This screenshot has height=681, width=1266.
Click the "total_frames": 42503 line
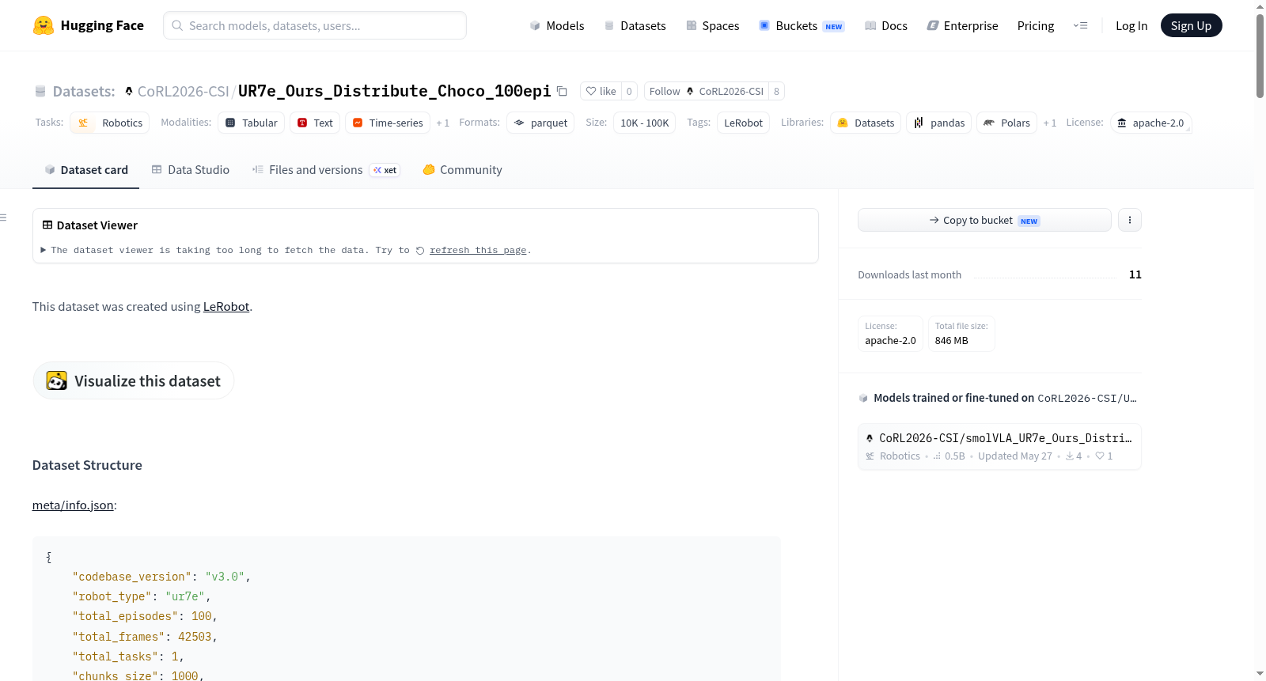click(145, 637)
